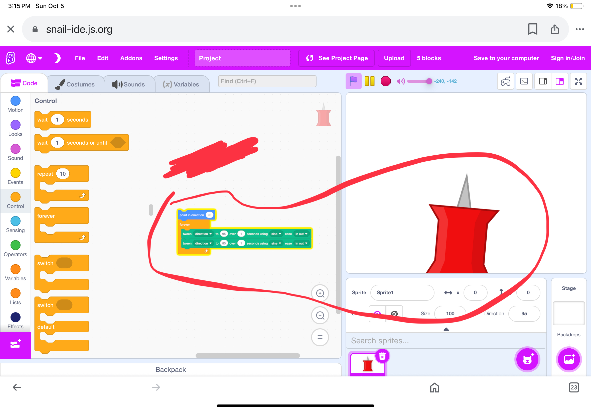Open the language globe dropdown

click(34, 58)
